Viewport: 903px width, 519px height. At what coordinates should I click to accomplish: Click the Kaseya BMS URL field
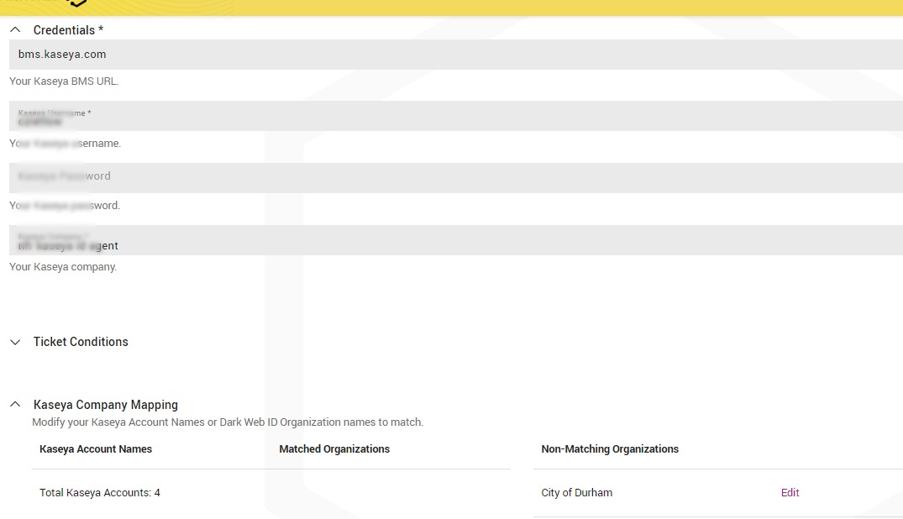[x=252, y=55]
